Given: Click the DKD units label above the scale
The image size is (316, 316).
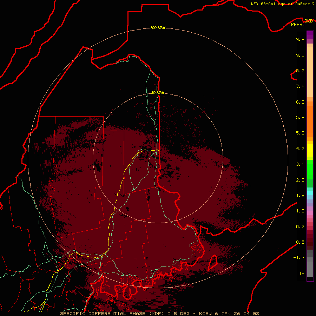Looking at the screenshot, I should pyautogui.click(x=308, y=21).
